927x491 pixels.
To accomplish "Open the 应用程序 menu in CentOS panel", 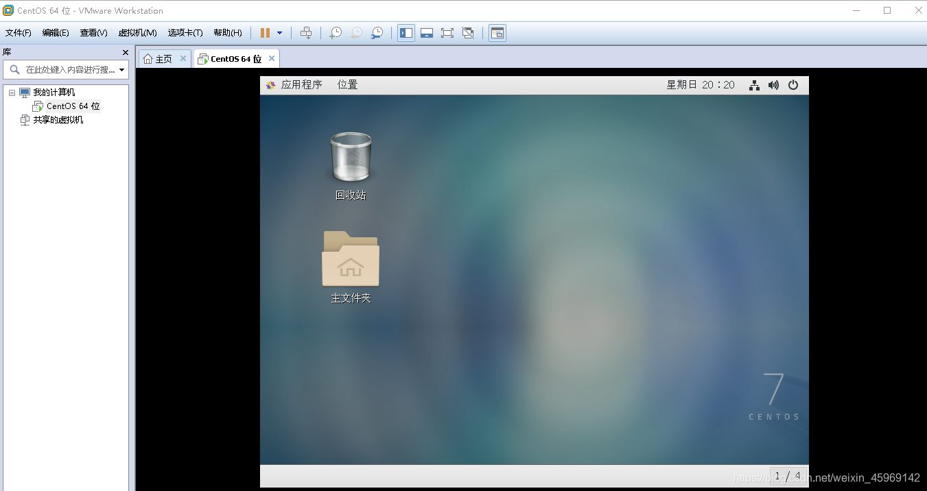I will (x=301, y=85).
